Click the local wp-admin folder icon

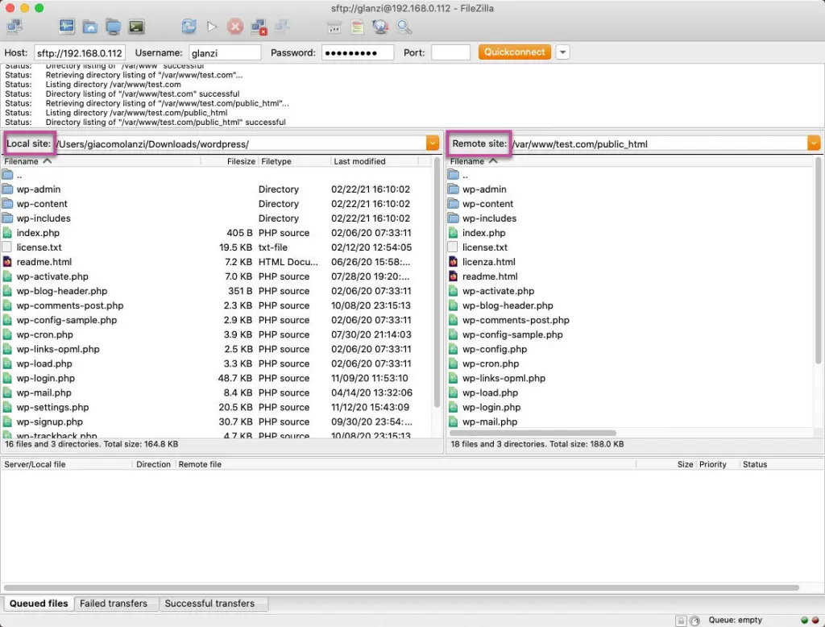pos(7,189)
